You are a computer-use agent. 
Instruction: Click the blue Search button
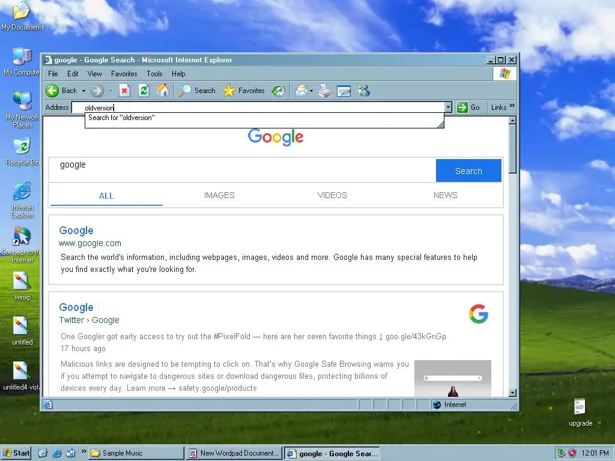coord(468,171)
